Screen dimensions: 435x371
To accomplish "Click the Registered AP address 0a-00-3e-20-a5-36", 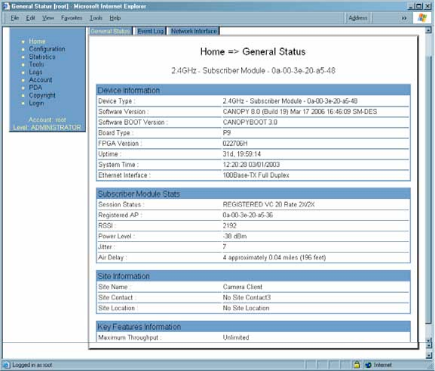I will tap(248, 215).
